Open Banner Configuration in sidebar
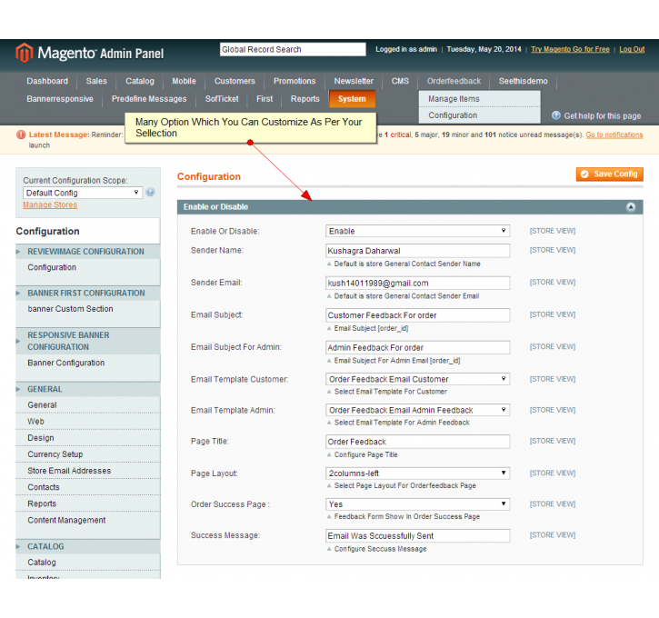659x618 pixels. click(66, 363)
